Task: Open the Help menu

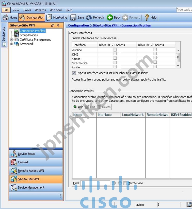Action: (x=69, y=10)
